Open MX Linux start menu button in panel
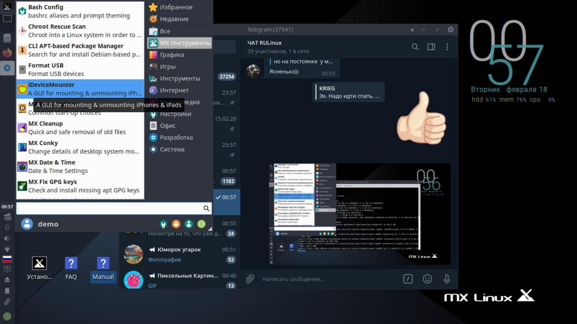 tap(7, 8)
